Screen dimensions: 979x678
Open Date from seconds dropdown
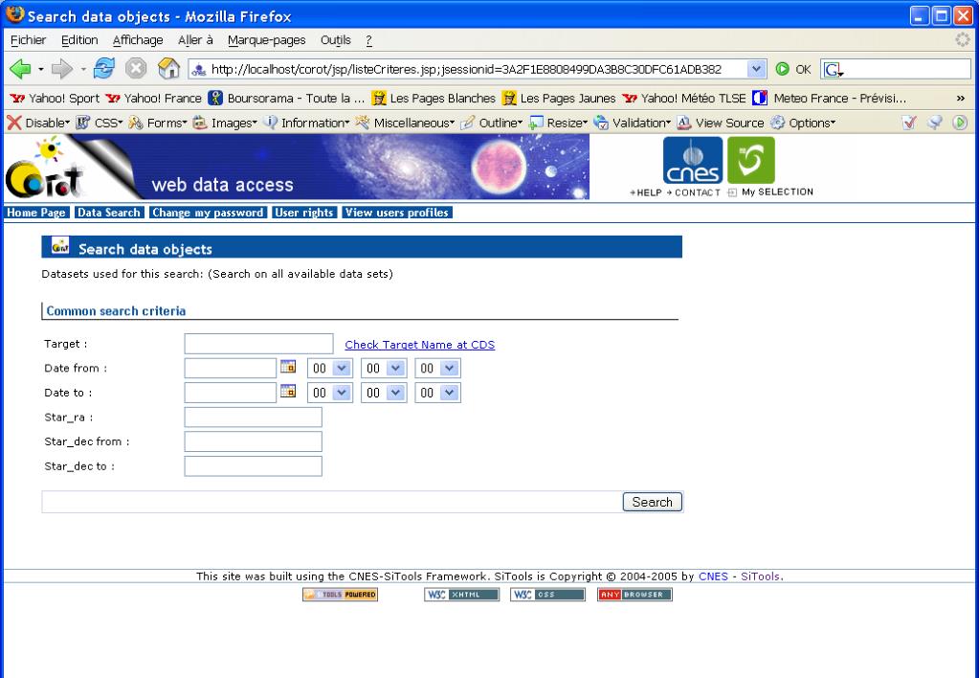coord(437,368)
